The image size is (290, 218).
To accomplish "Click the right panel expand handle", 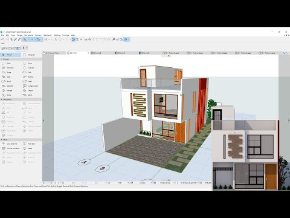I will 289,121.
